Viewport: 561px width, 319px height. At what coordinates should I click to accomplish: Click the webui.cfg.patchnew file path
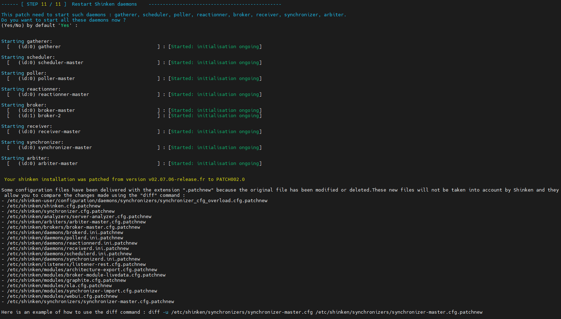[62, 296]
